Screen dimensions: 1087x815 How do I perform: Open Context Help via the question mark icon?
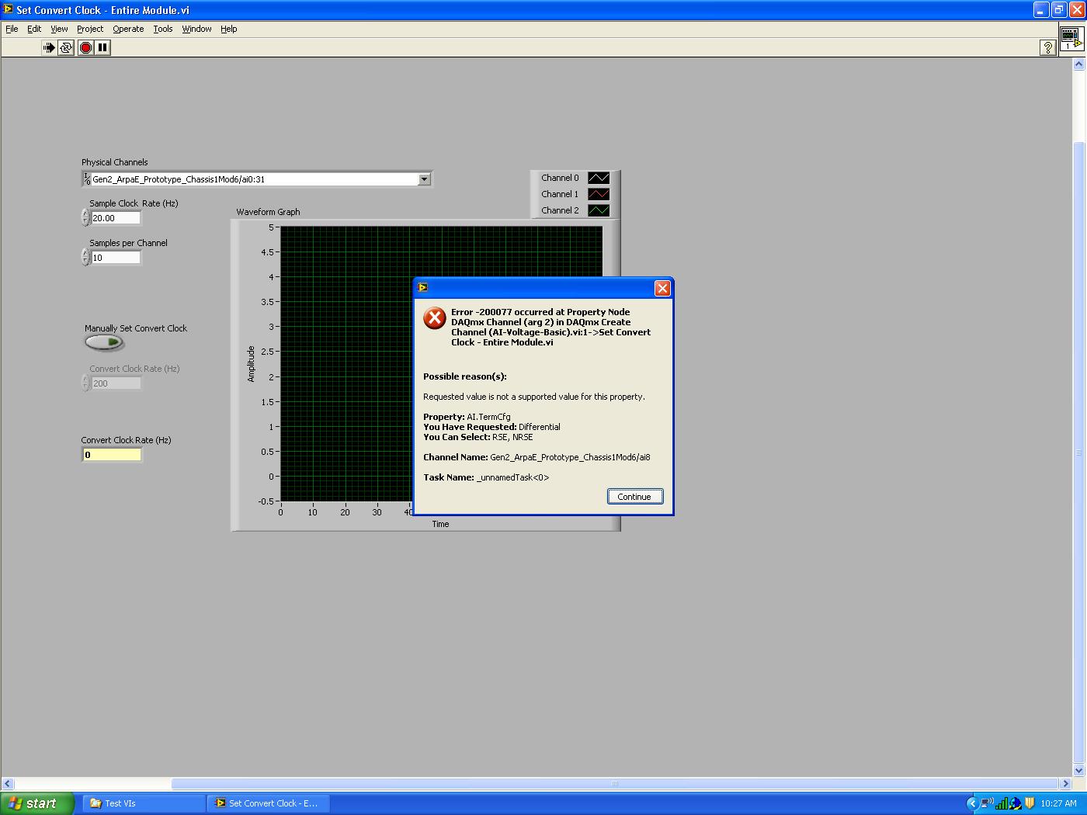(1047, 47)
